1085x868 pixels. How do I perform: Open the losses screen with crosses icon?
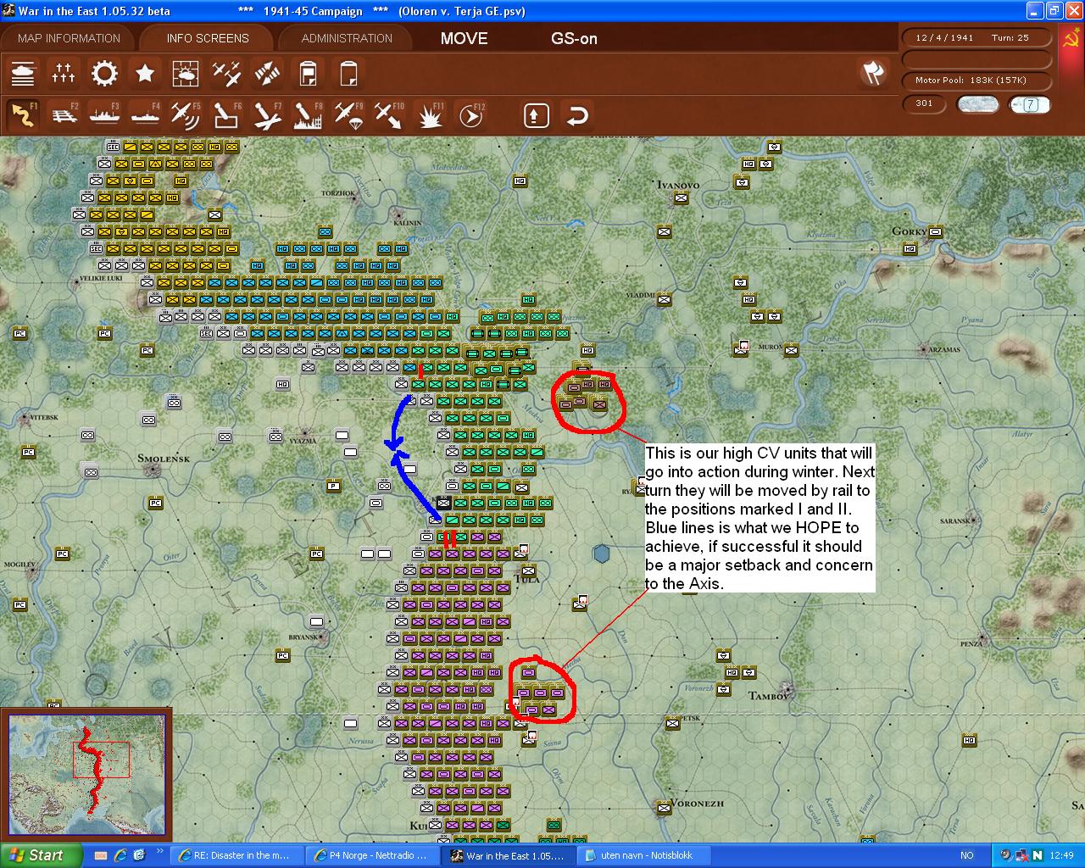[64, 74]
